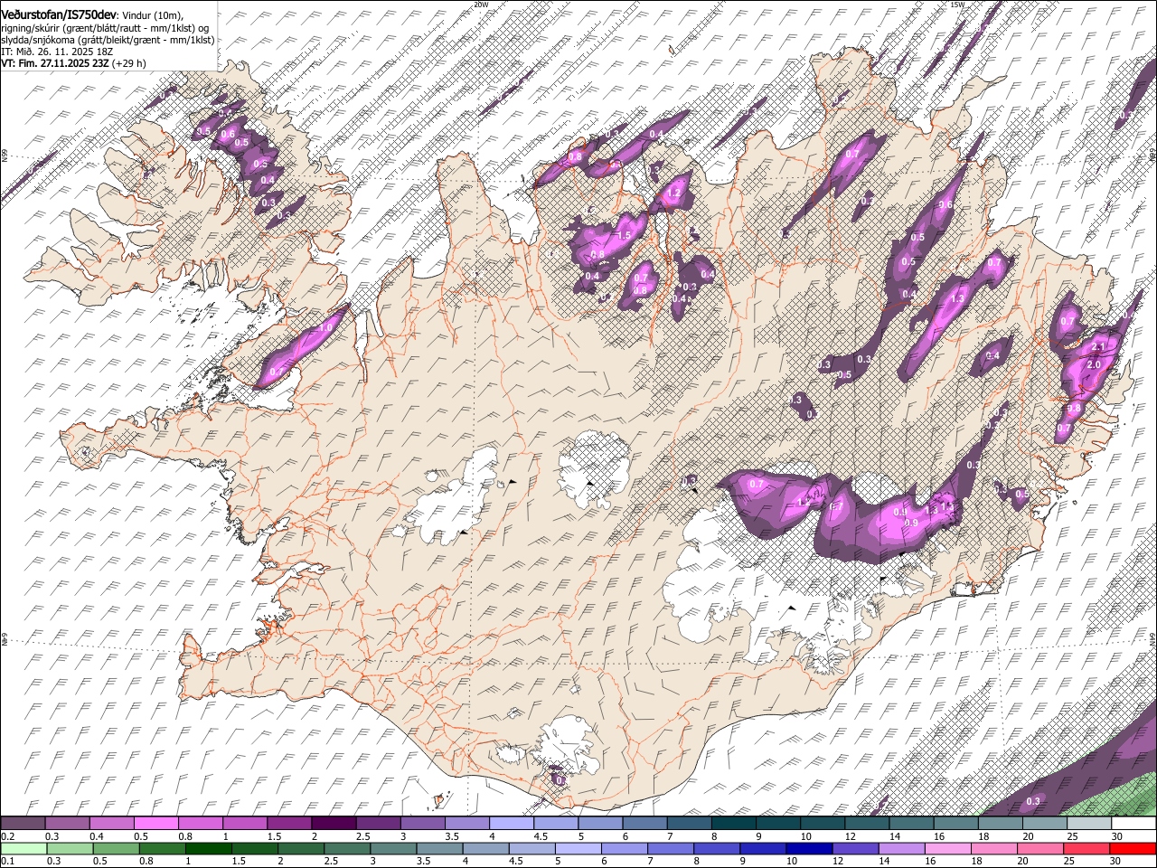1157x868 pixels.
Task: Click the 1.5 precipitation value in the north
Action: (624, 236)
